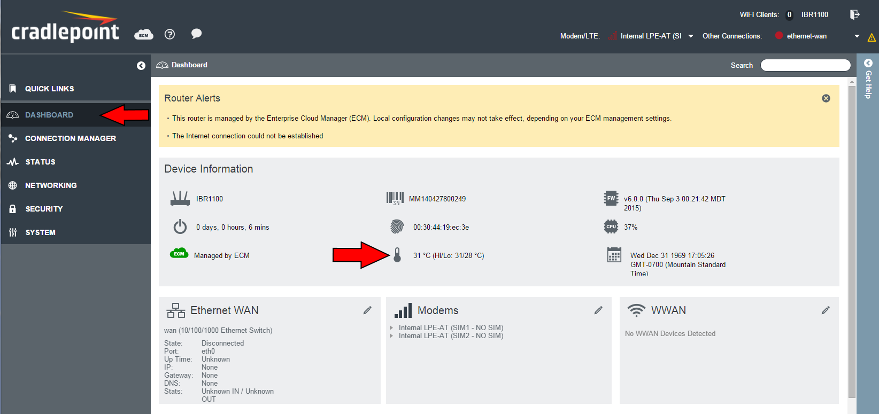Viewport: 879px width, 414px height.
Task: Dismiss the Router Alerts box
Action: click(826, 98)
